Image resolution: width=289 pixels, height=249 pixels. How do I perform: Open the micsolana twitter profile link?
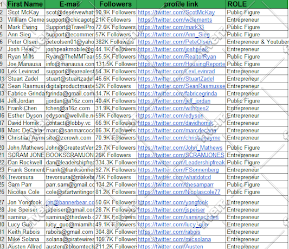pyautogui.click(x=175, y=239)
